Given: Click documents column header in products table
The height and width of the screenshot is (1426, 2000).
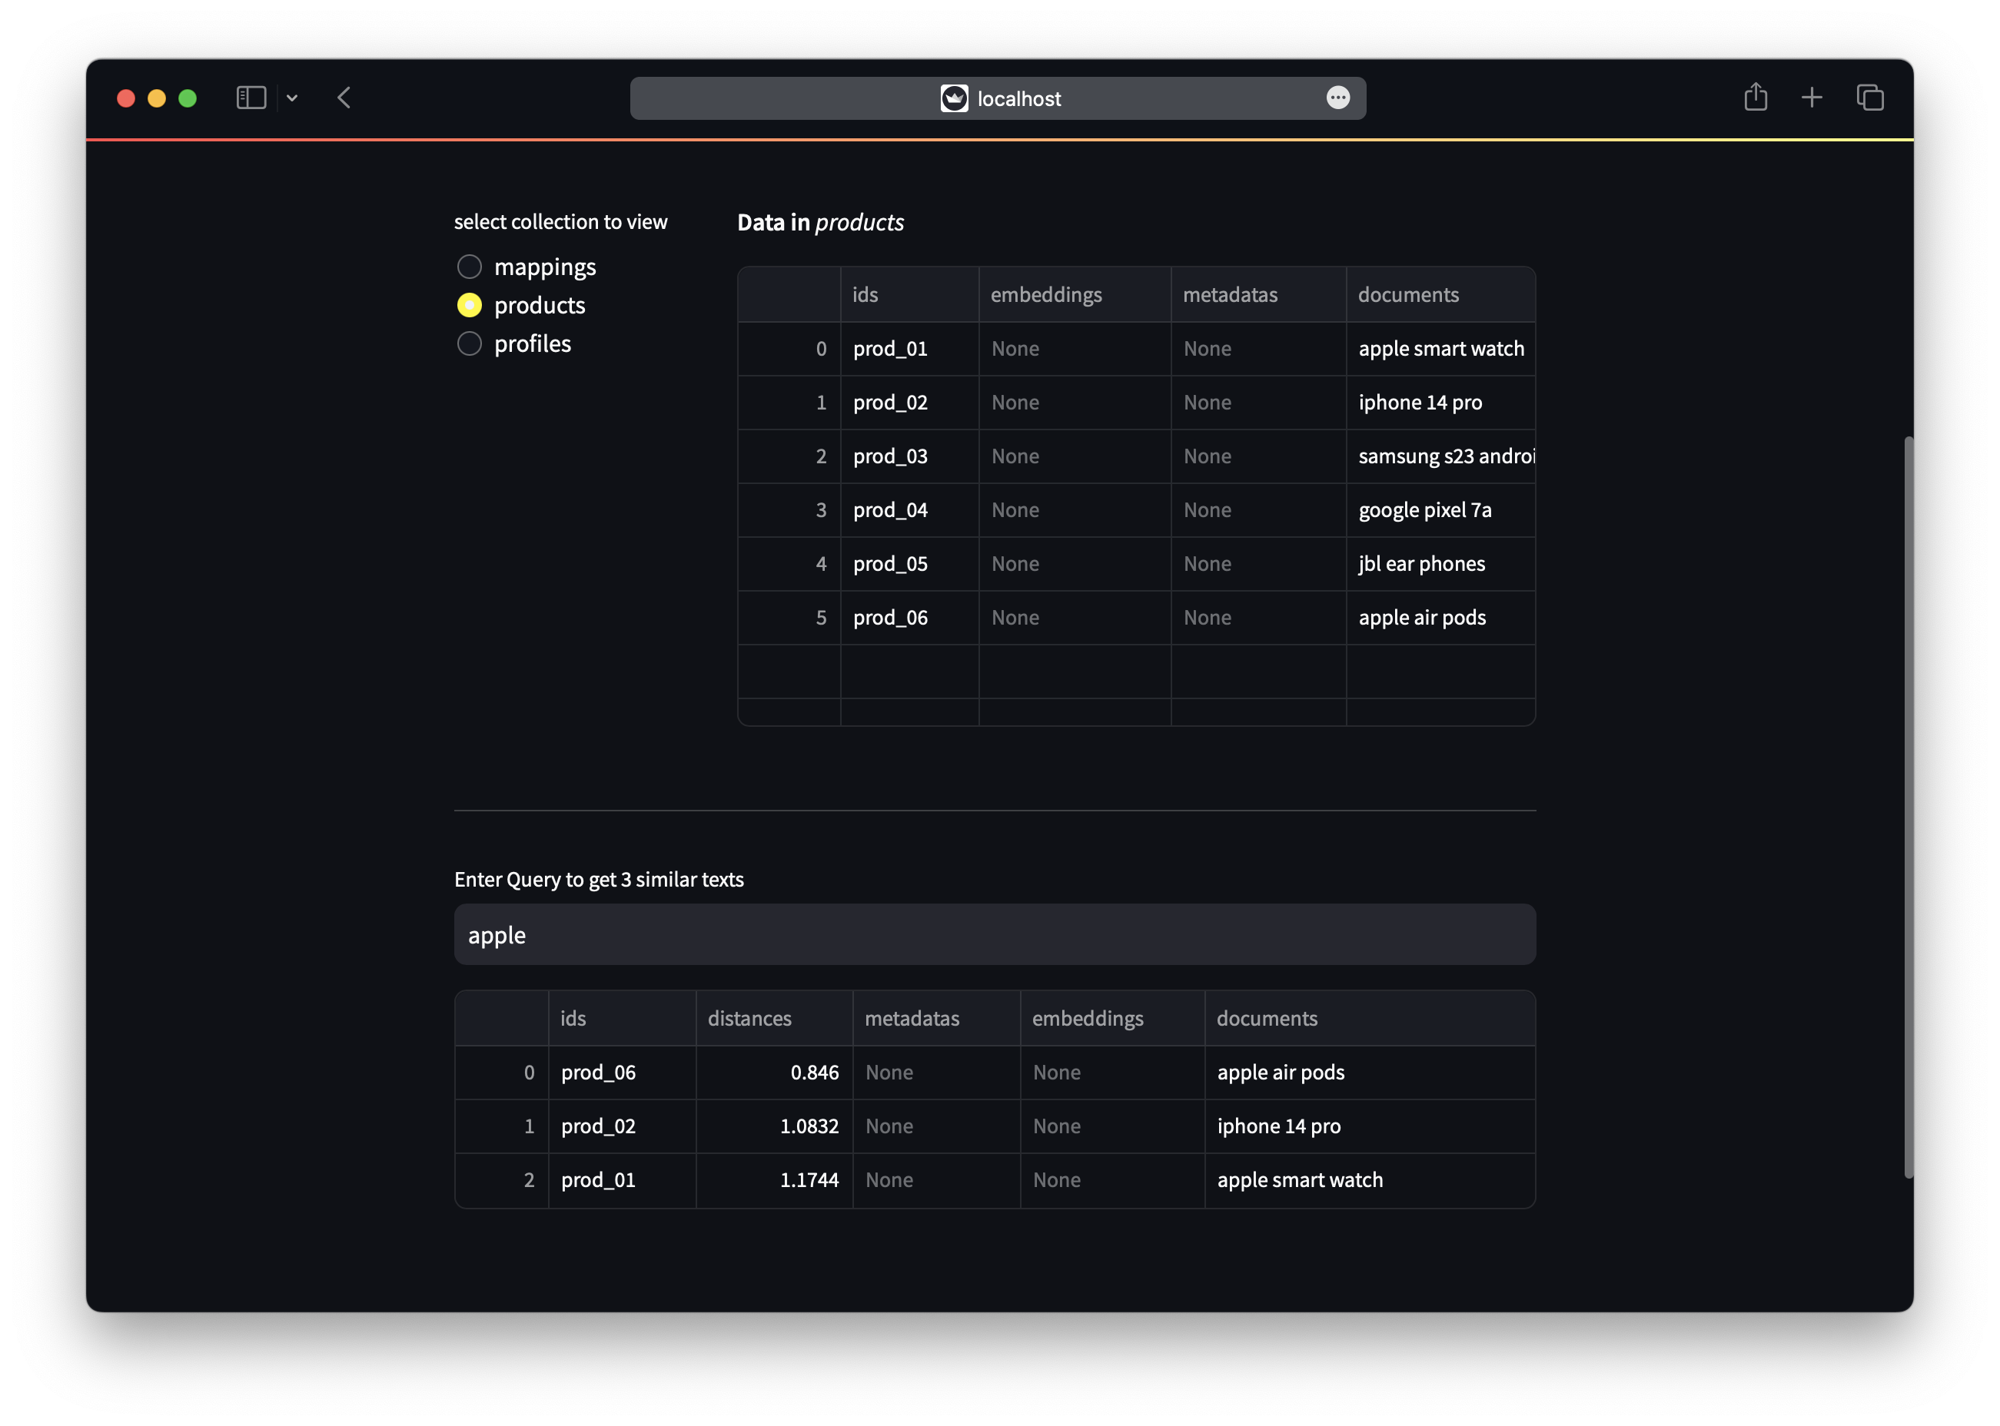Looking at the screenshot, I should point(1439,295).
